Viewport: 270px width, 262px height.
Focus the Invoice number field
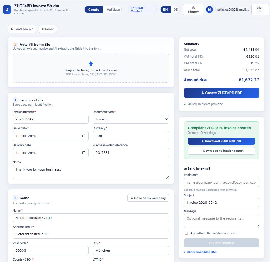pyautogui.click(x=51, y=119)
